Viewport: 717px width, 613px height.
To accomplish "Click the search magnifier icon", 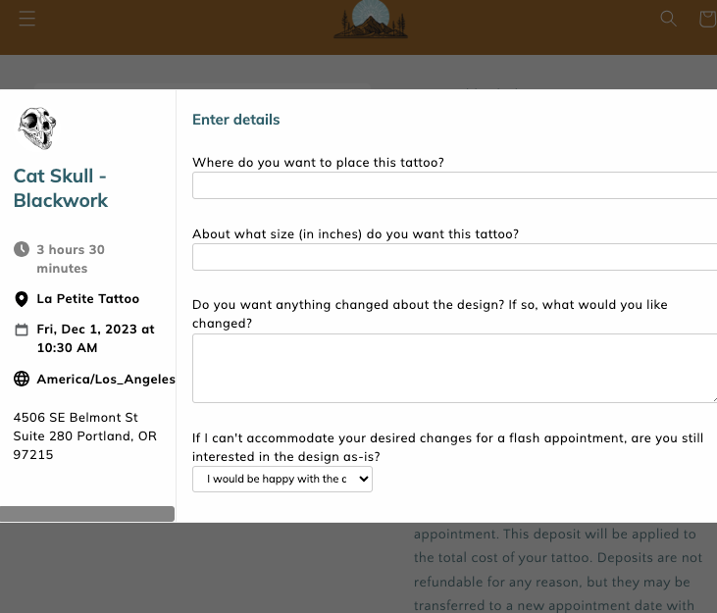I will click(669, 19).
